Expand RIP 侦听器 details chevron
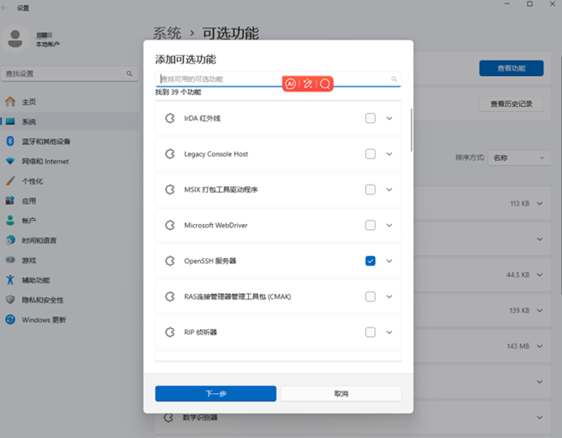562x438 pixels. coord(390,332)
